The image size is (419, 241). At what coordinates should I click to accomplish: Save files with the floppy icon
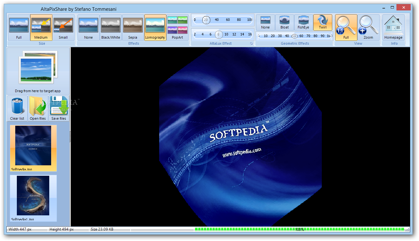click(x=59, y=108)
